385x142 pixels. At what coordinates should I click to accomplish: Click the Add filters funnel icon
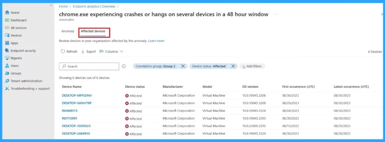coord(244,67)
